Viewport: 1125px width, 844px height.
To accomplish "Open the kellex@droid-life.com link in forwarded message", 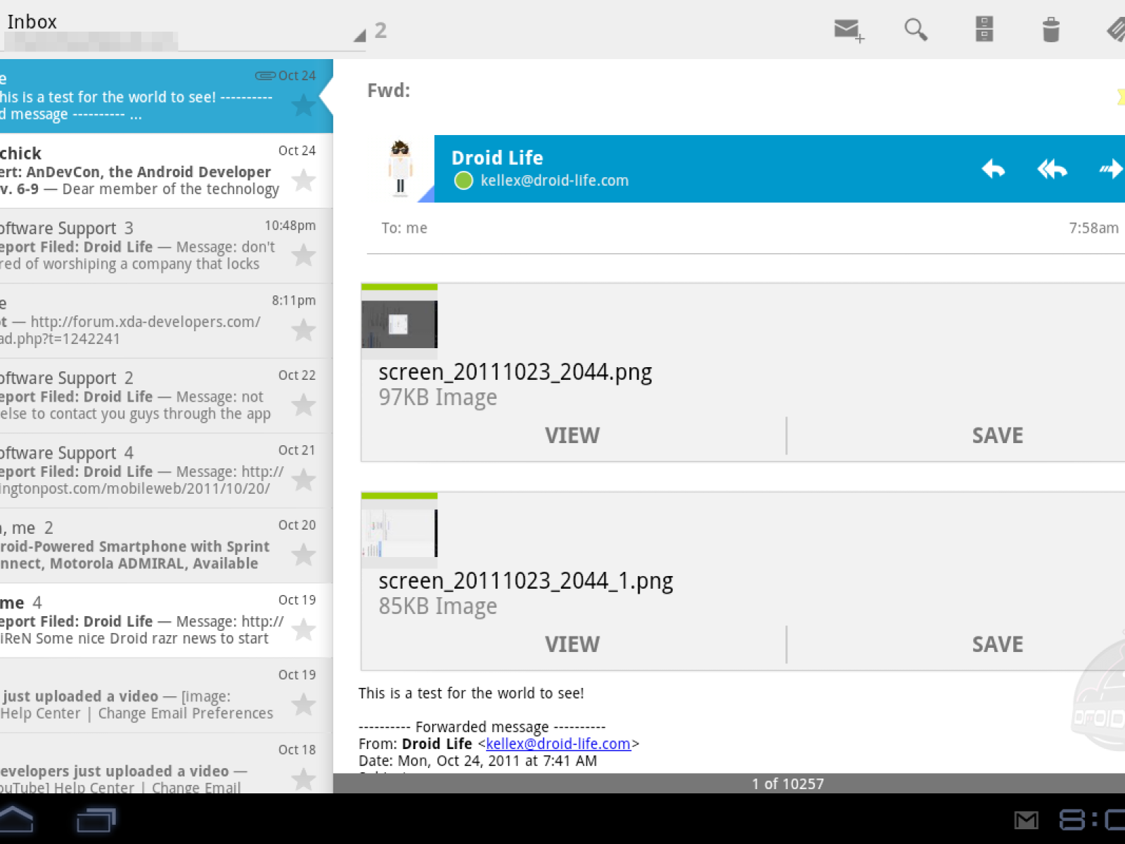I will (558, 743).
